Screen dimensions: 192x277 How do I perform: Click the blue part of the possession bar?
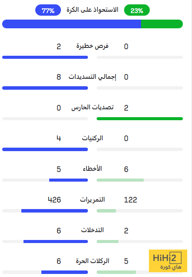(x=71, y=24)
